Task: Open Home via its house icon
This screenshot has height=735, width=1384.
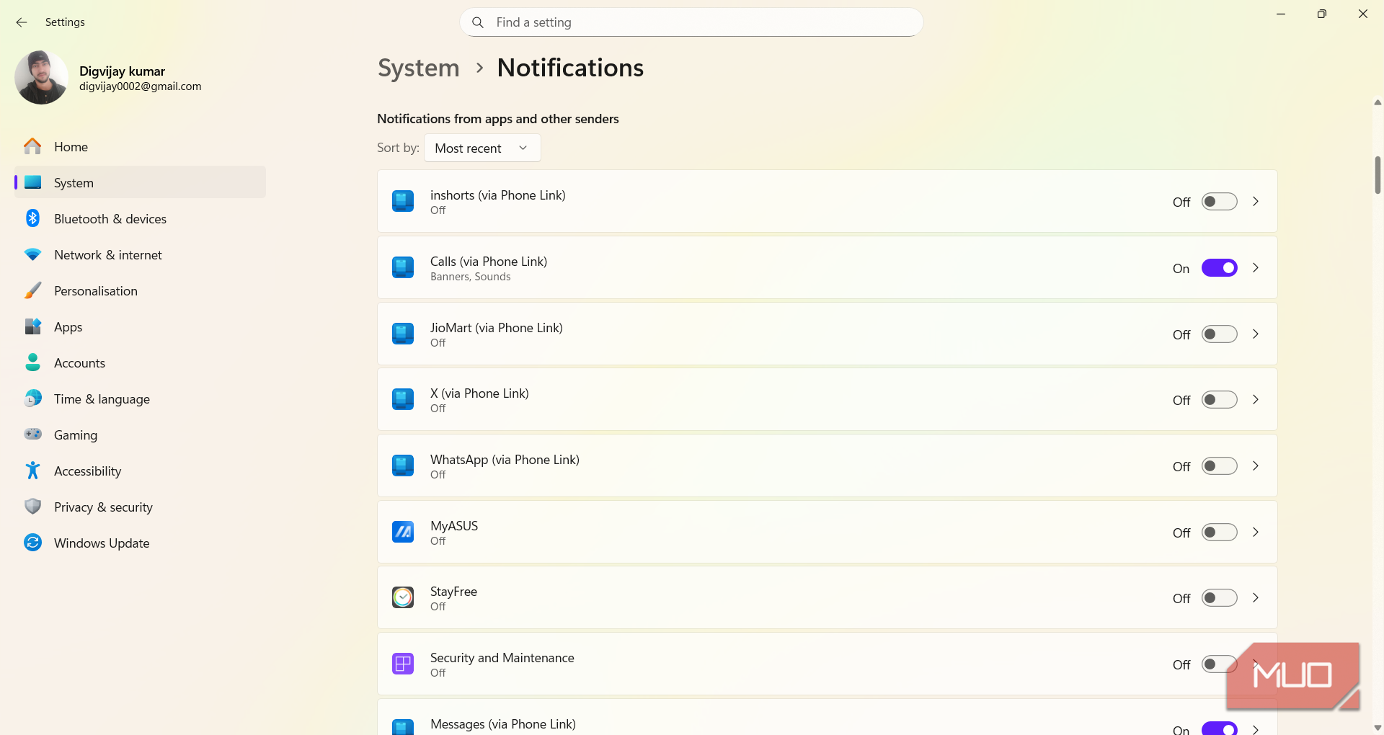Action: tap(32, 146)
